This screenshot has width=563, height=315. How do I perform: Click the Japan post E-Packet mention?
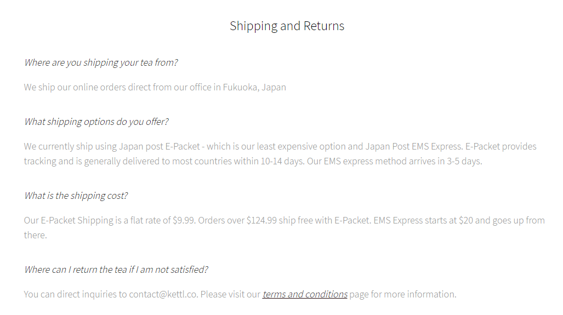tap(159, 146)
